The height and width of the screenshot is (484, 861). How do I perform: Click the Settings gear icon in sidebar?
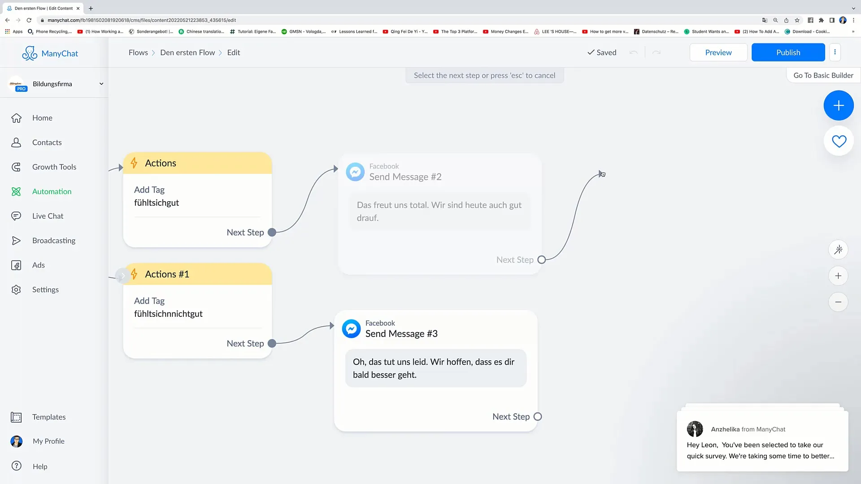16,290
